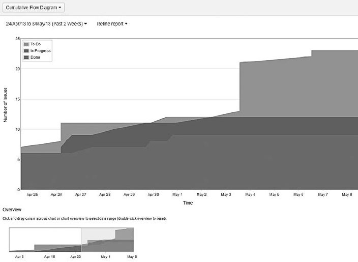Viewport: 358px width, 262px height.
Task: Click the May 4 tick label on the time axis
Action: point(250,194)
